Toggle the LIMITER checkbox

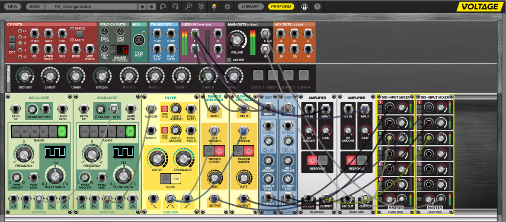click(x=229, y=59)
